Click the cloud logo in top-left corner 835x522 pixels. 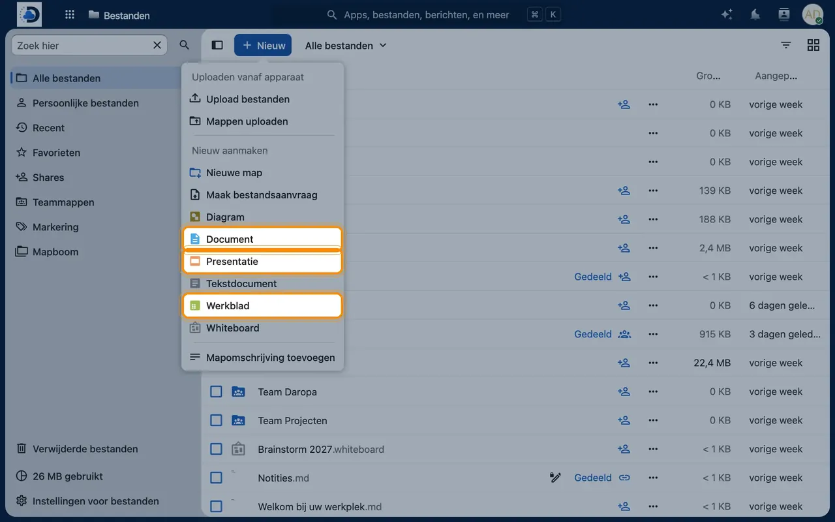[x=29, y=14]
